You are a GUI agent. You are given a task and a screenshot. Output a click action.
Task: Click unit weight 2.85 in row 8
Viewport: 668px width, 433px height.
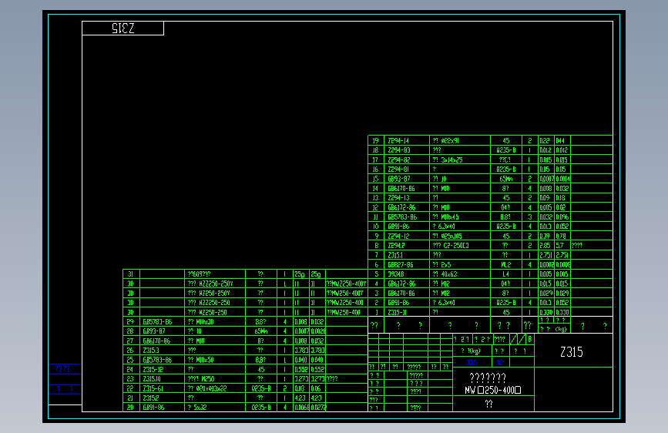[x=545, y=246]
